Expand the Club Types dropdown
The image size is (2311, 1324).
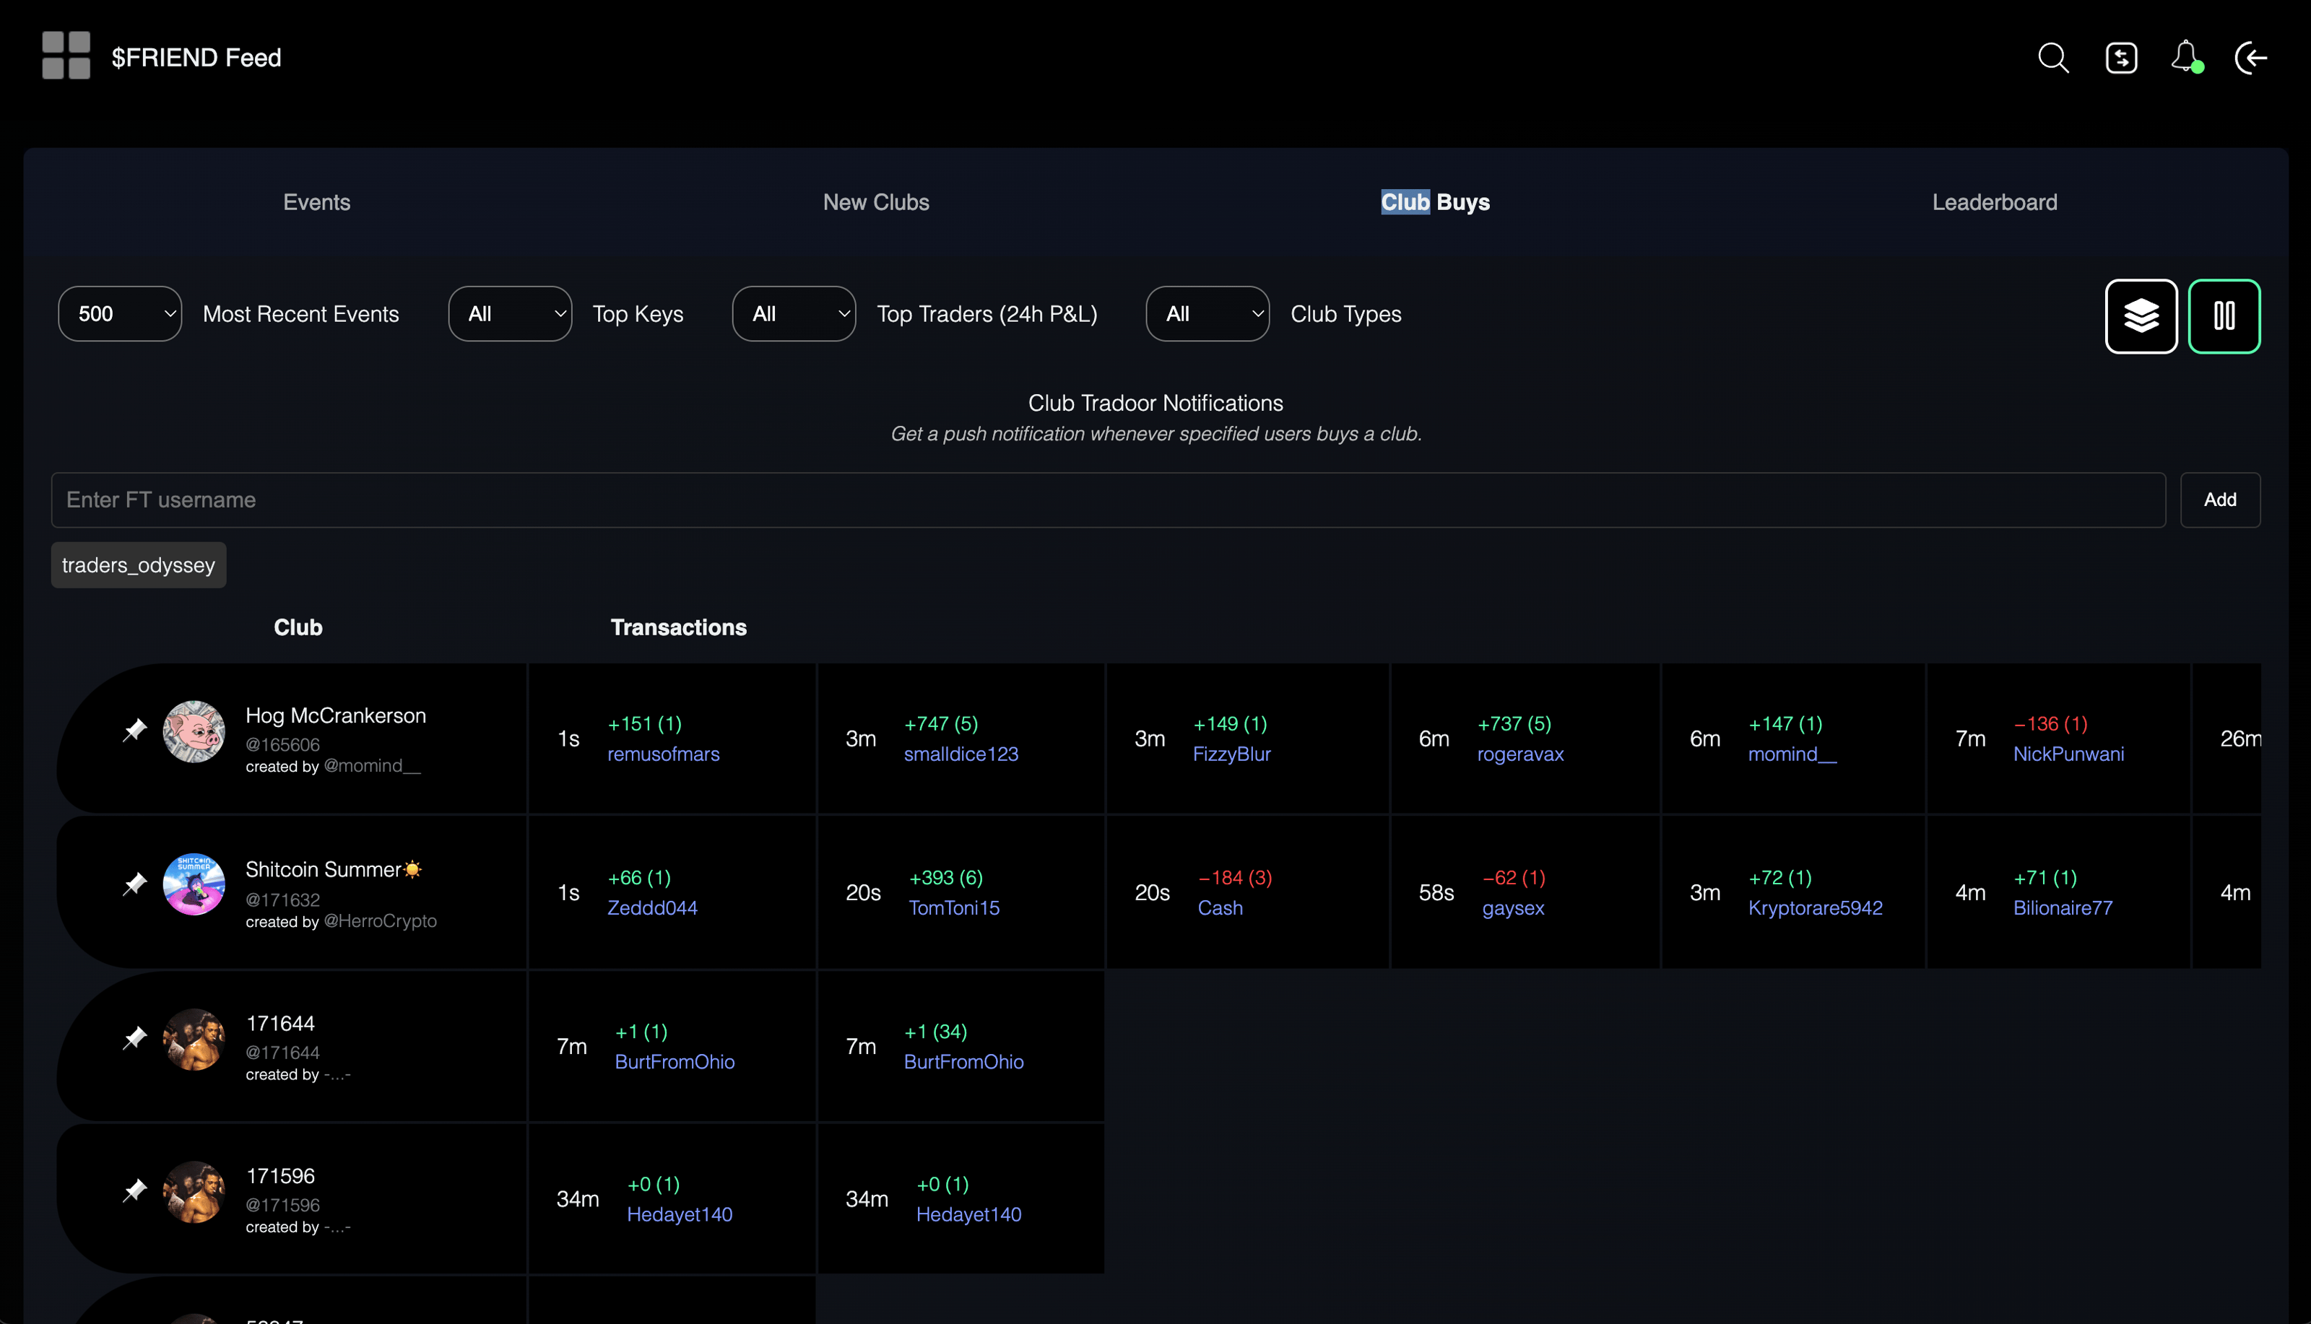[1207, 314]
